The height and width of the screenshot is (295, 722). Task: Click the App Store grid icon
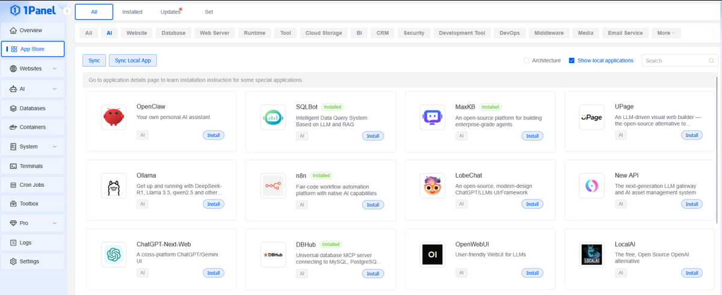[x=14, y=49]
